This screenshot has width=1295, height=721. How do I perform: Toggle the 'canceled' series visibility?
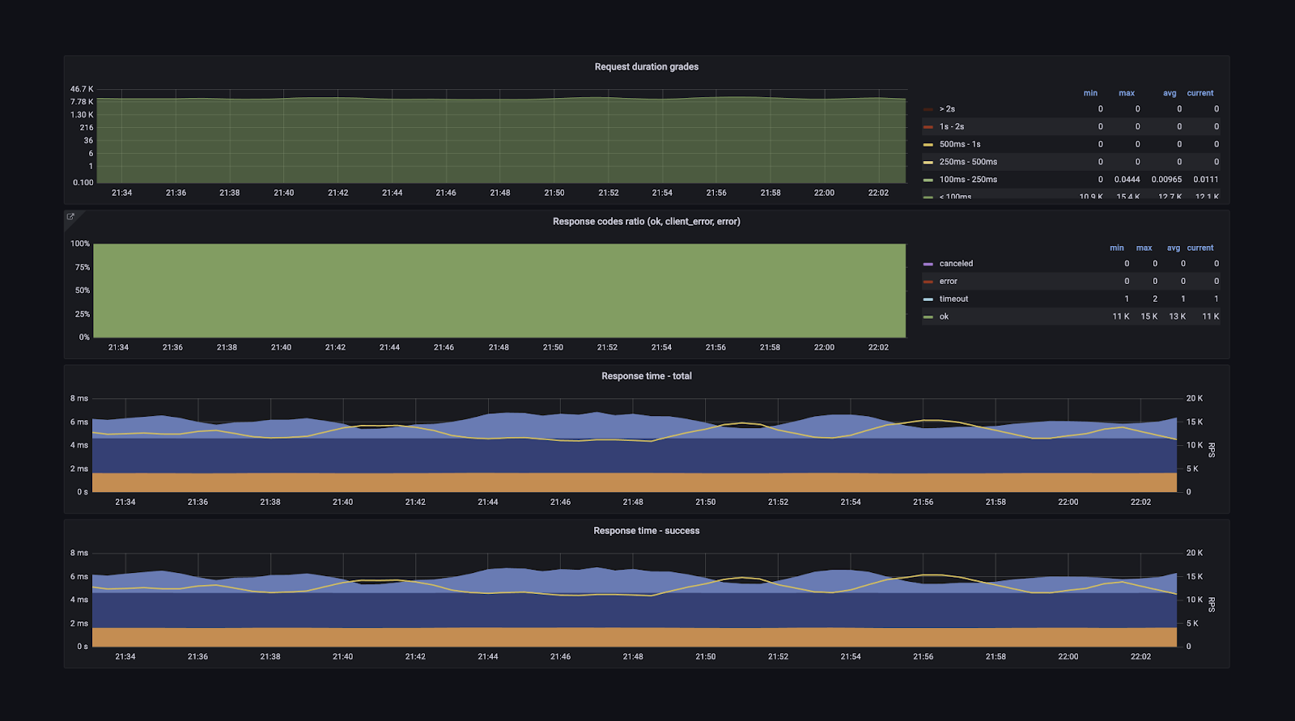pos(956,264)
